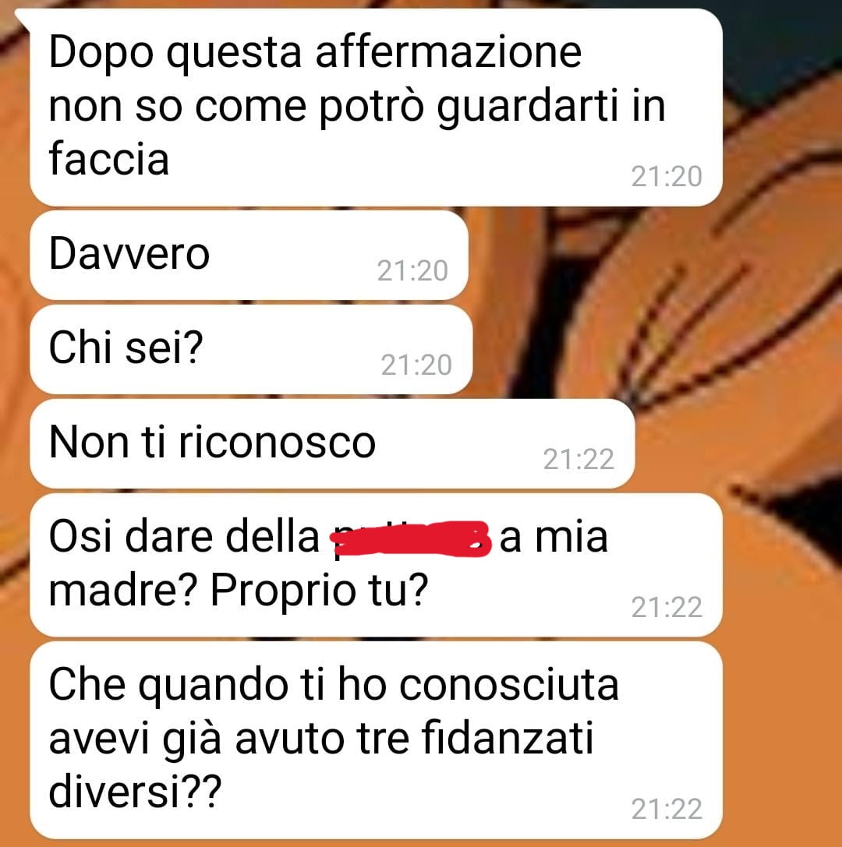Click the 21:22 timestamp next to 'diversi??'

(667, 809)
